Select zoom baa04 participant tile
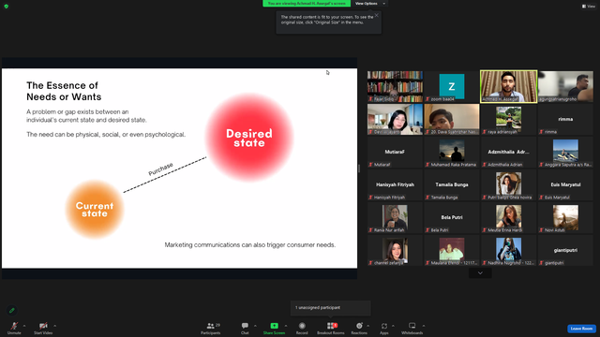This screenshot has height=337, width=600. [x=452, y=87]
